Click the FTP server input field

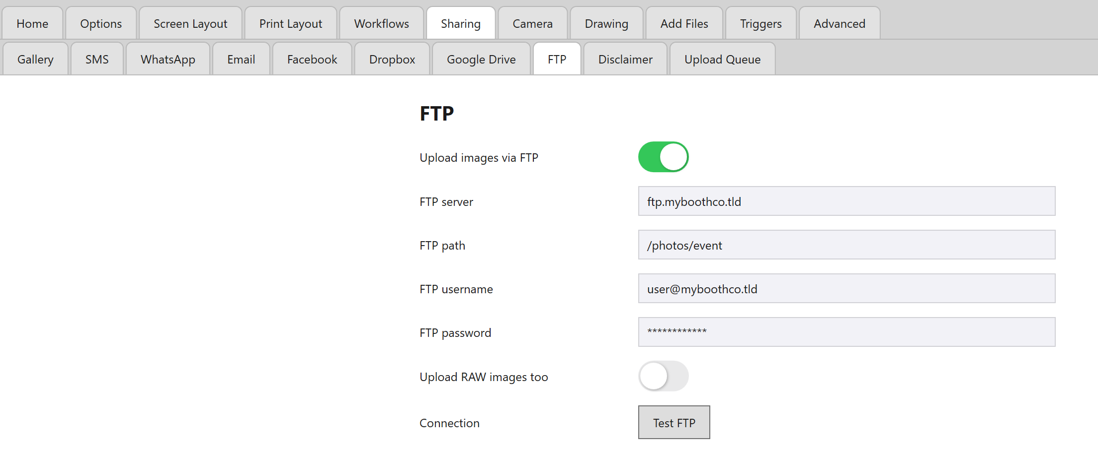(847, 201)
